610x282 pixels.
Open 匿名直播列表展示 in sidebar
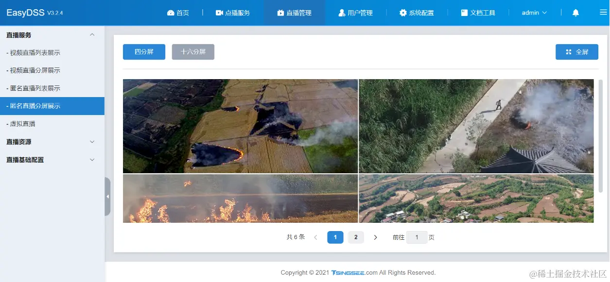pyautogui.click(x=52, y=88)
